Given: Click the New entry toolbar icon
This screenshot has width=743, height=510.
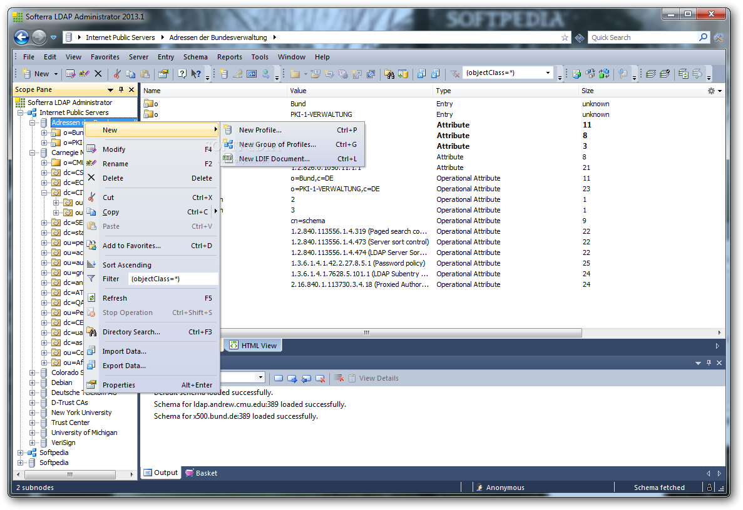Looking at the screenshot, I should (x=27, y=74).
